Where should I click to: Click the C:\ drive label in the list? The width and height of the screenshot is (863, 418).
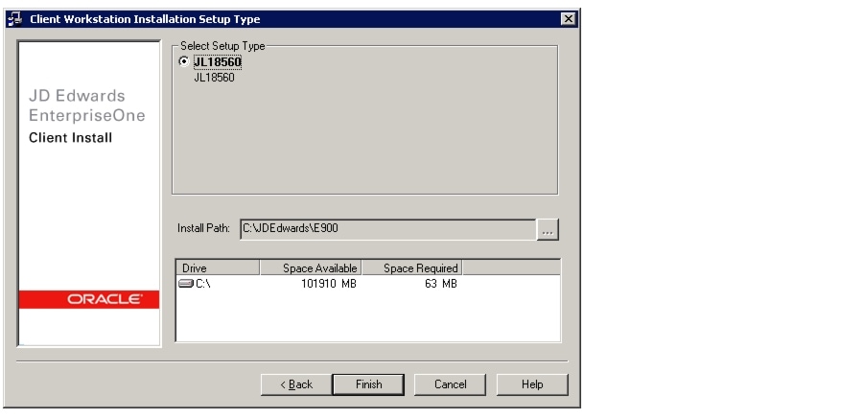tap(203, 284)
